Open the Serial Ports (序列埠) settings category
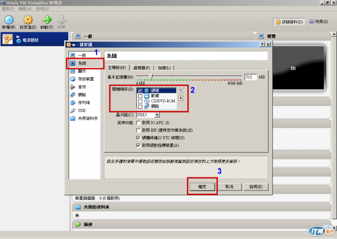The width and height of the screenshot is (337, 239). pyautogui.click(x=85, y=103)
